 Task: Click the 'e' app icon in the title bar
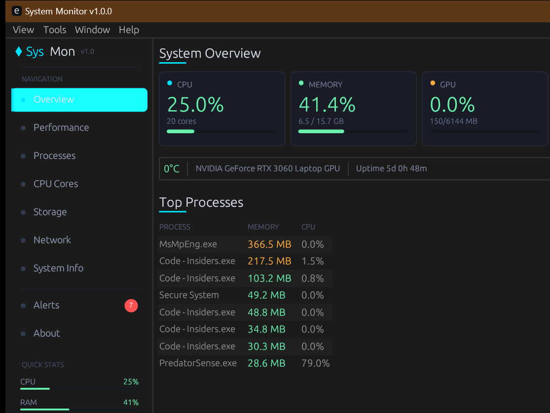16,10
